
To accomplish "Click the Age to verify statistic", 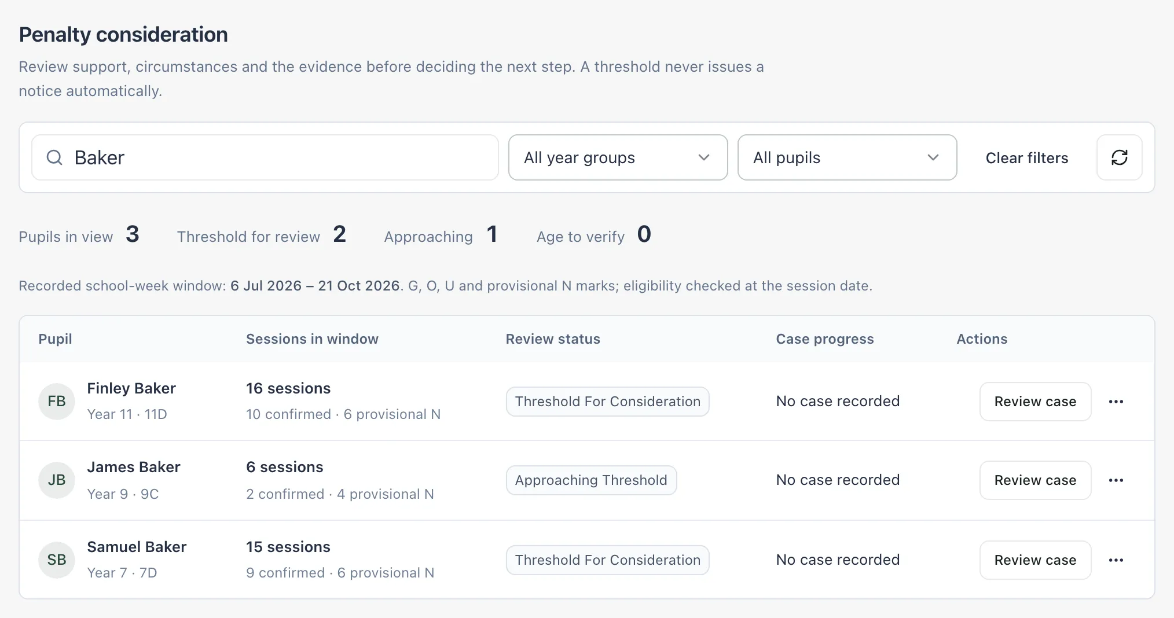I will (x=594, y=235).
